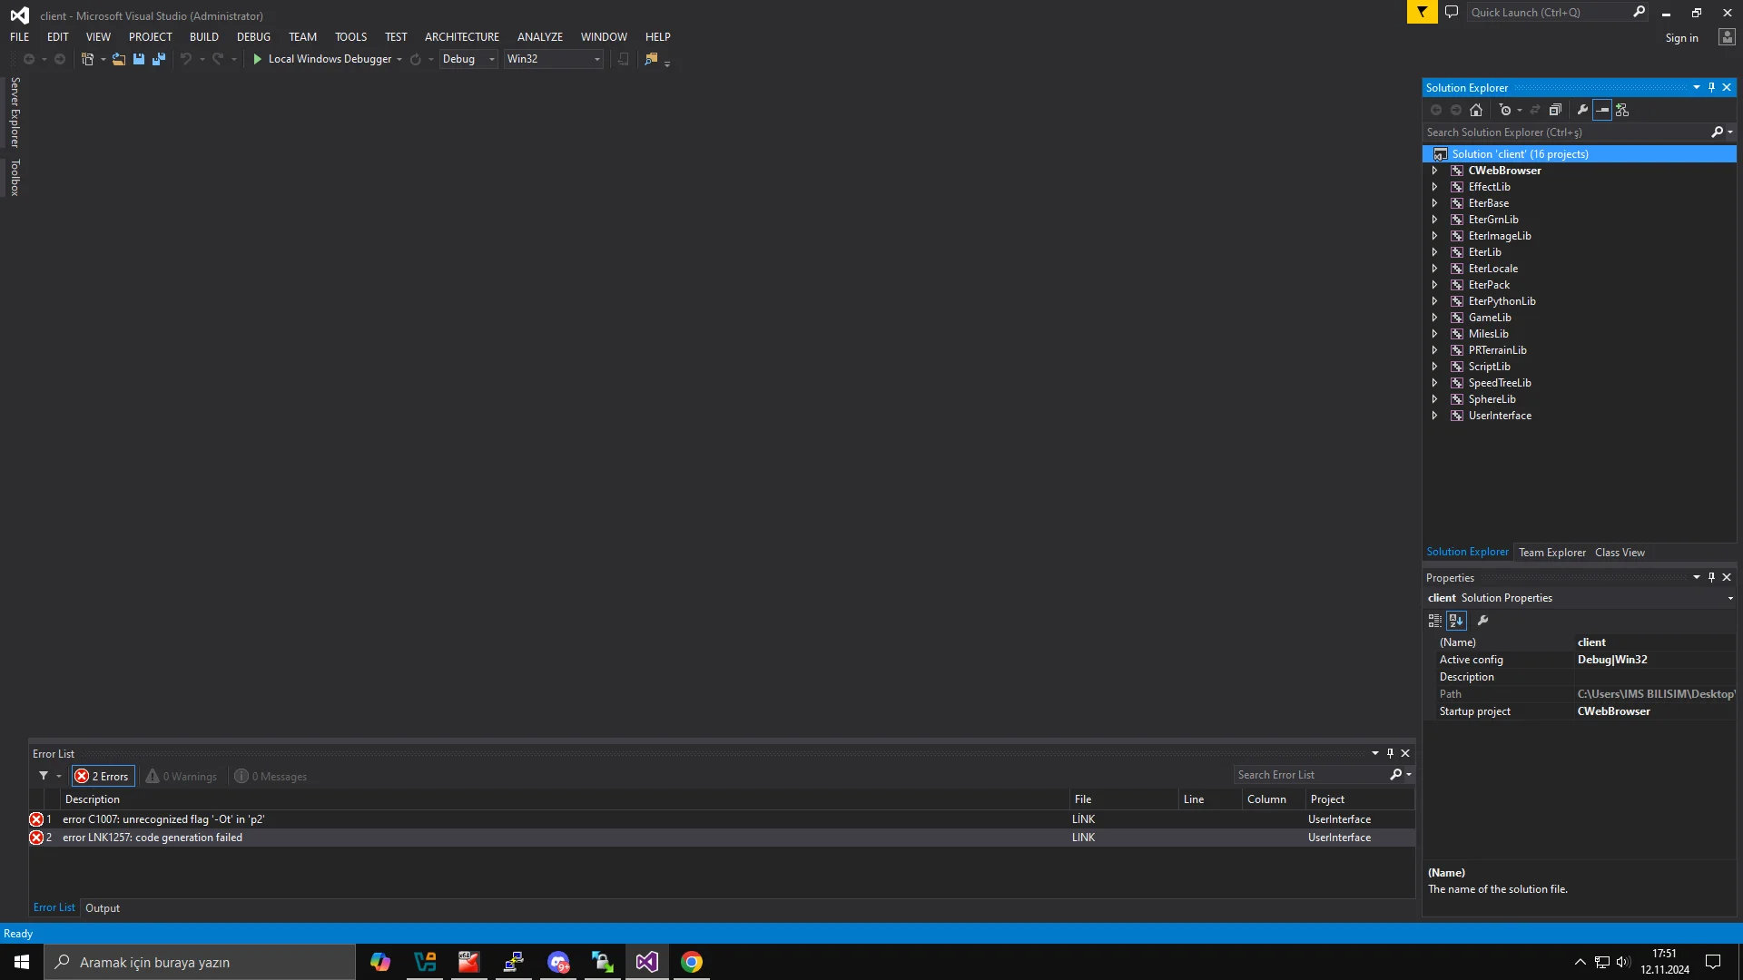Sort by the Project column header
This screenshot has height=980, width=1743.
click(1360, 799)
